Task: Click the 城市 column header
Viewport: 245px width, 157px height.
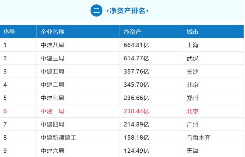Action: (192, 32)
